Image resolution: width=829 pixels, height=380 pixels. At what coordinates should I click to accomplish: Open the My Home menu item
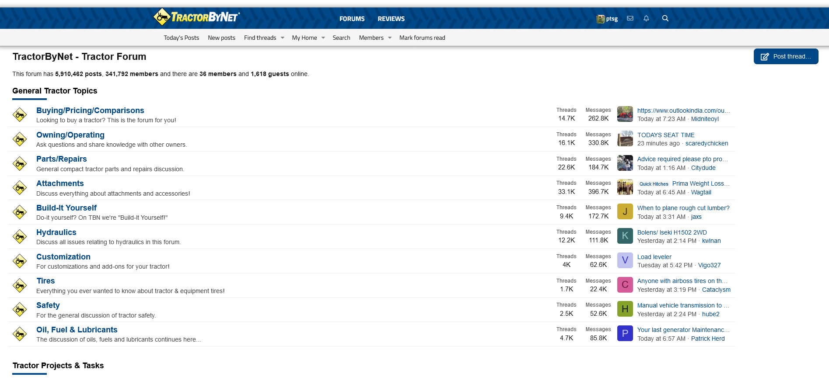tap(304, 38)
